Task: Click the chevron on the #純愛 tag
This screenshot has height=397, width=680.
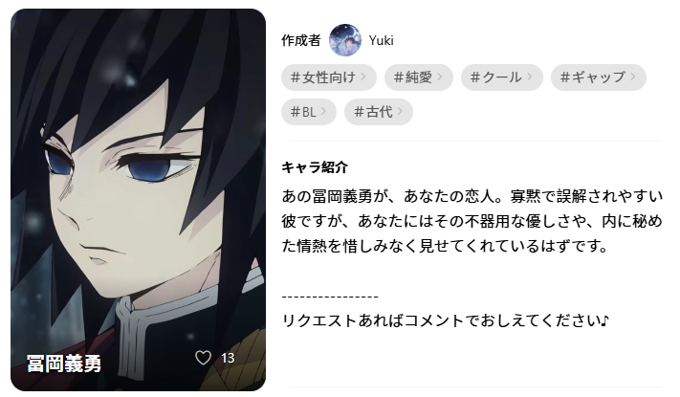Action: coord(440,77)
